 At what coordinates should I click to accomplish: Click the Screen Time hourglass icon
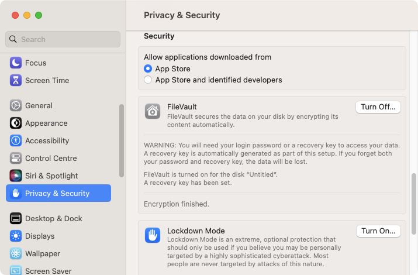16,80
